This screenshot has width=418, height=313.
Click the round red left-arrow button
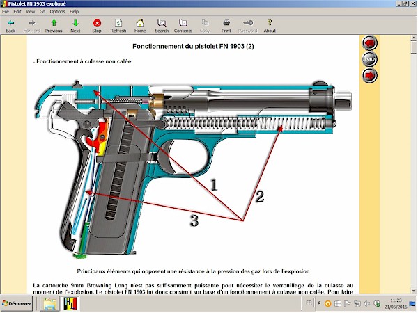369,43
